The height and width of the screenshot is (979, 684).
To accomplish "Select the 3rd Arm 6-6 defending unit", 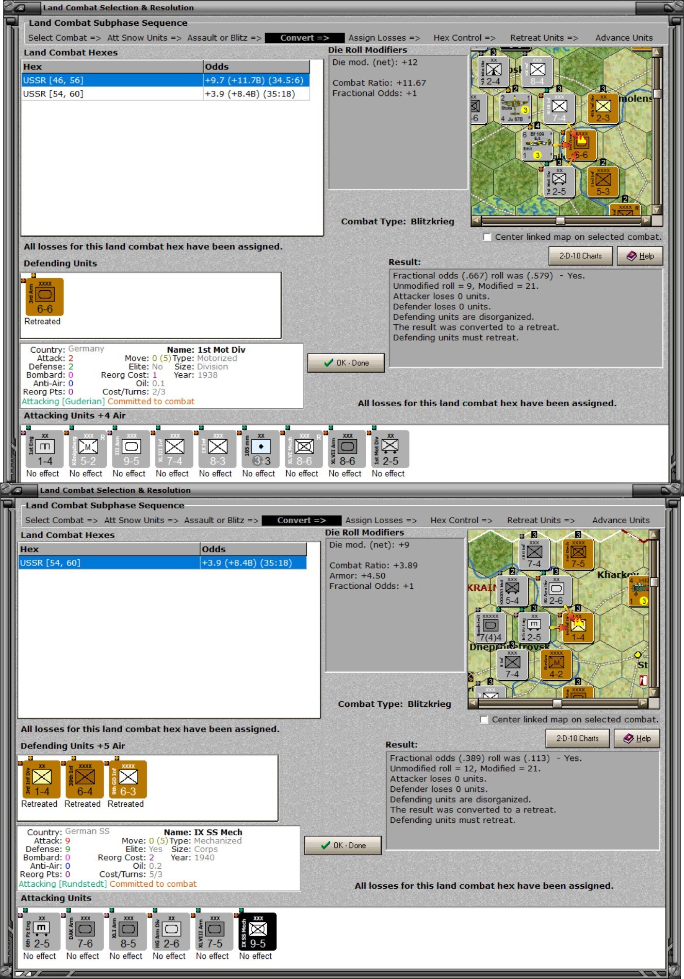I will tap(44, 297).
